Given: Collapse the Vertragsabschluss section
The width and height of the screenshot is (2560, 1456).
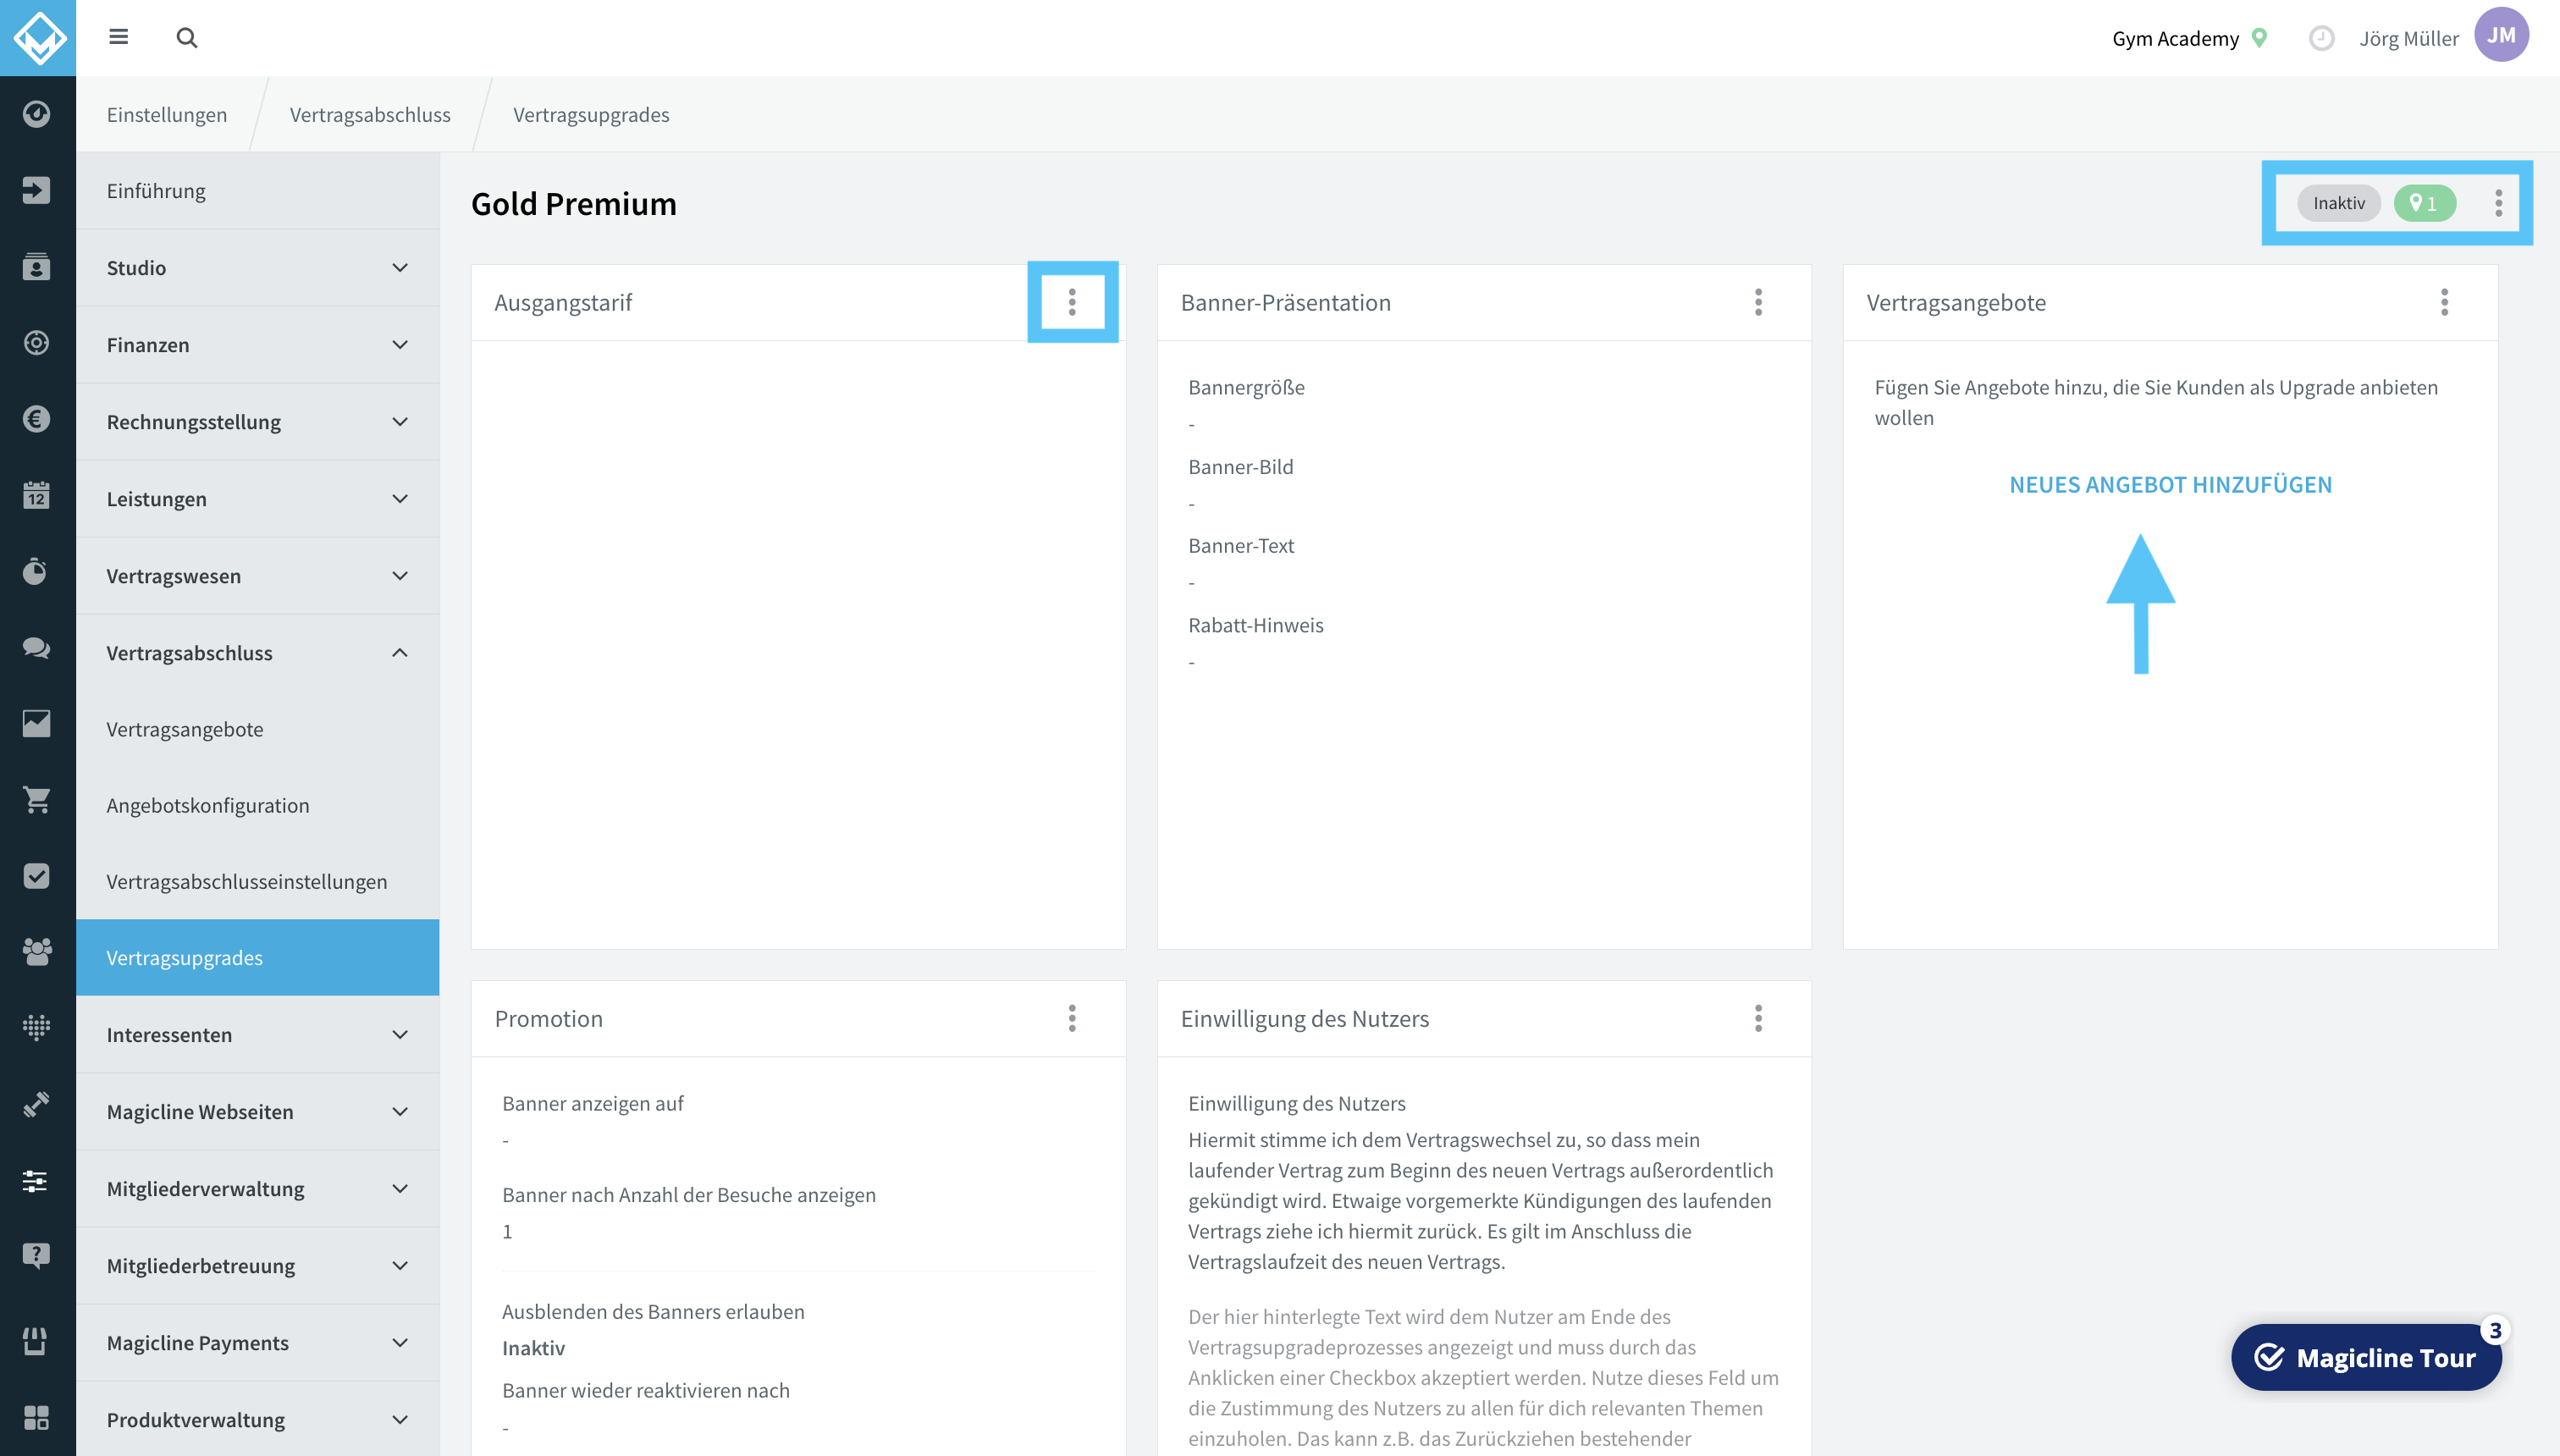Looking at the screenshot, I should (x=258, y=652).
